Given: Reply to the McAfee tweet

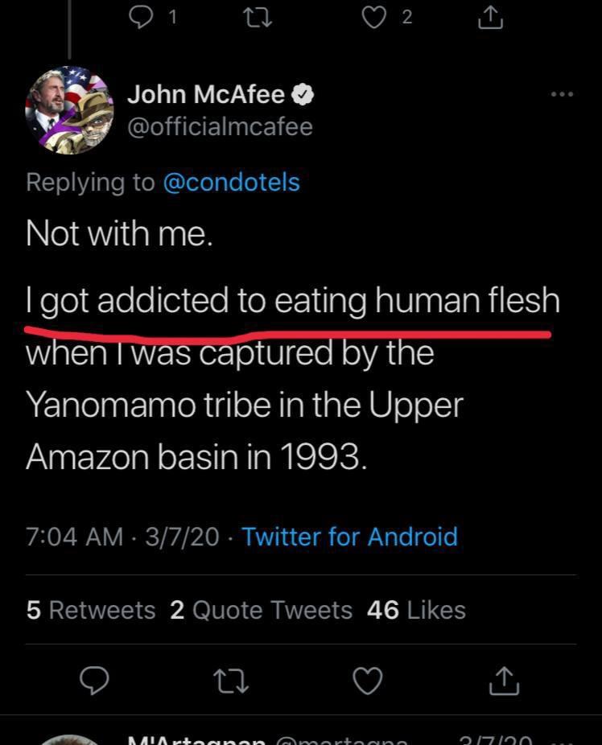Looking at the screenshot, I should point(95,681).
